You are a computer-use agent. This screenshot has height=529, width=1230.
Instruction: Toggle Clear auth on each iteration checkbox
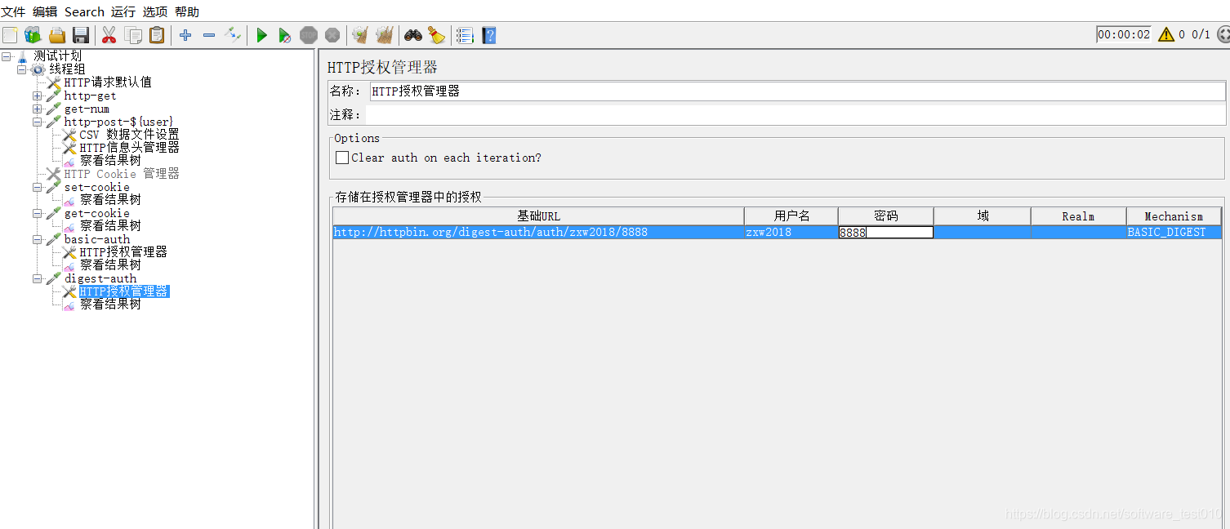[342, 158]
